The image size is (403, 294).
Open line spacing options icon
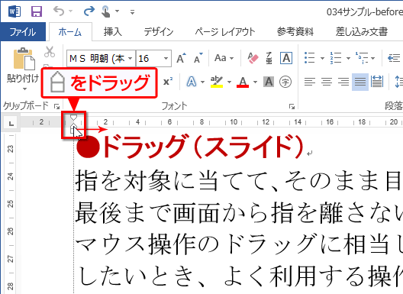398,82
